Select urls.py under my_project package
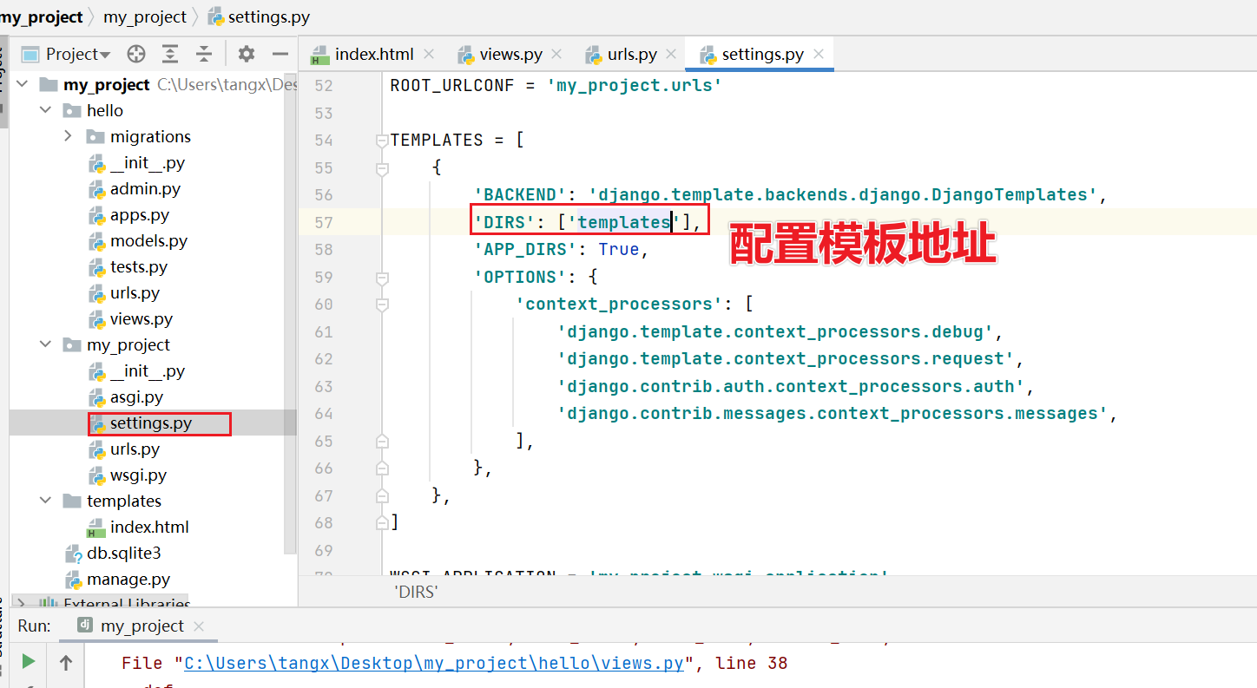 coord(135,449)
